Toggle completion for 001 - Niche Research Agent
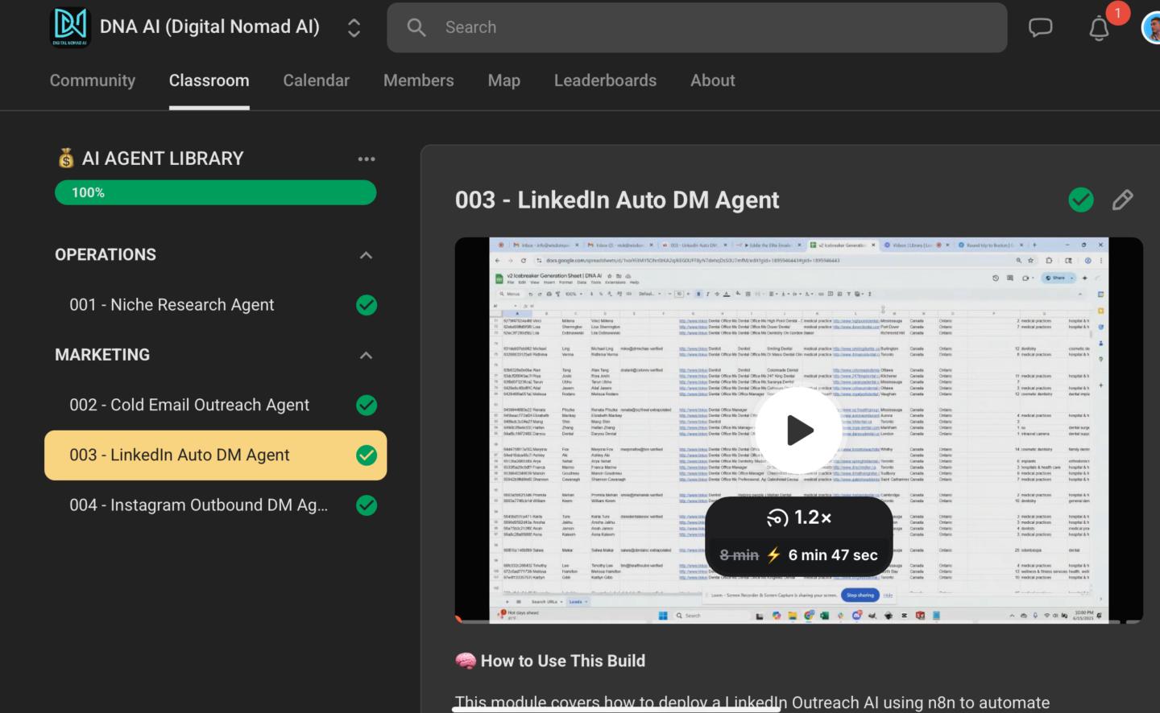The image size is (1160, 713). [367, 305]
